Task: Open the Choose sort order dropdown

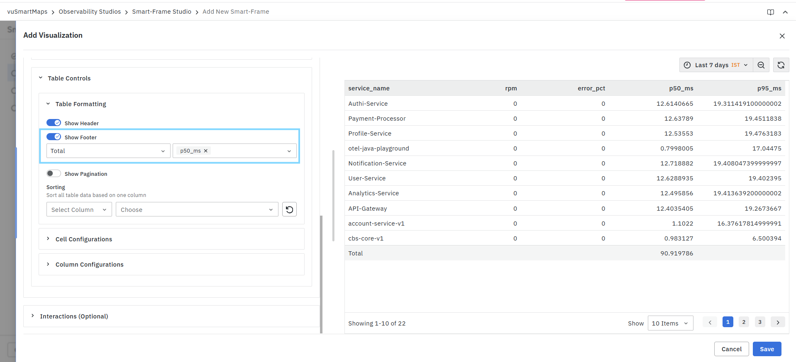Action: pos(197,209)
